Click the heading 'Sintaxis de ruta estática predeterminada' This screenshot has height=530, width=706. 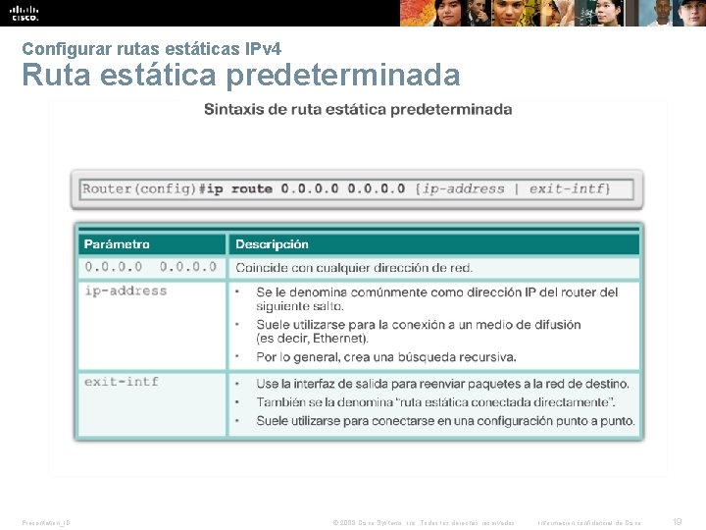click(x=358, y=110)
